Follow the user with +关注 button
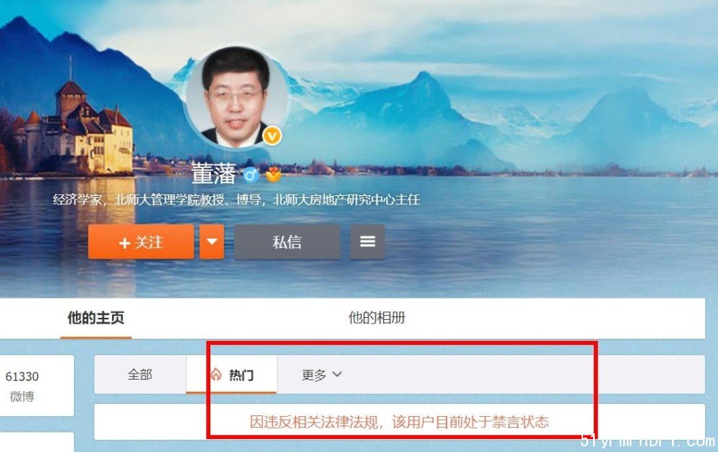 click(141, 242)
